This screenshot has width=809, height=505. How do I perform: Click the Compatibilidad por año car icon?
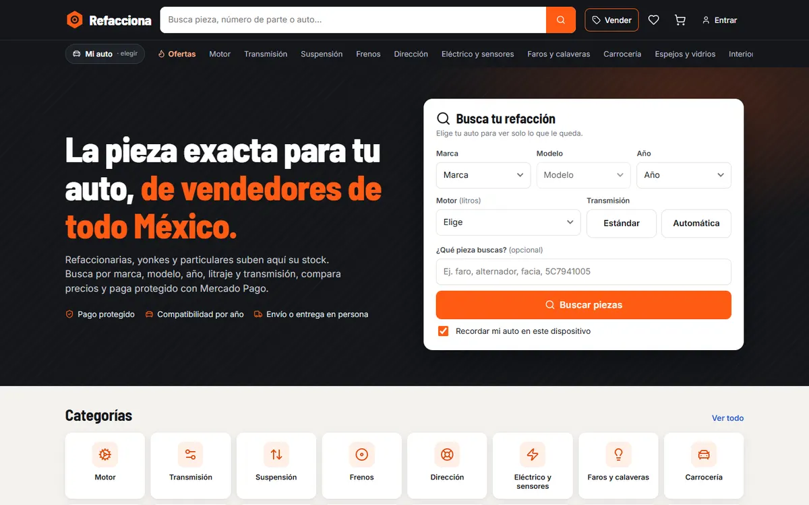[x=149, y=314]
